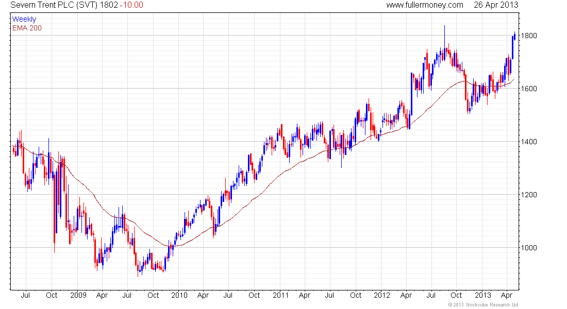567x309 pixels.
Task: Click the 1000 price axis label
Action: click(x=528, y=248)
